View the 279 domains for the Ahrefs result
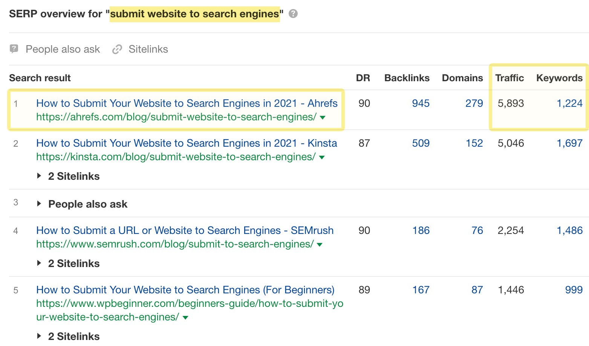Image resolution: width=589 pixels, height=346 pixels. tap(474, 103)
